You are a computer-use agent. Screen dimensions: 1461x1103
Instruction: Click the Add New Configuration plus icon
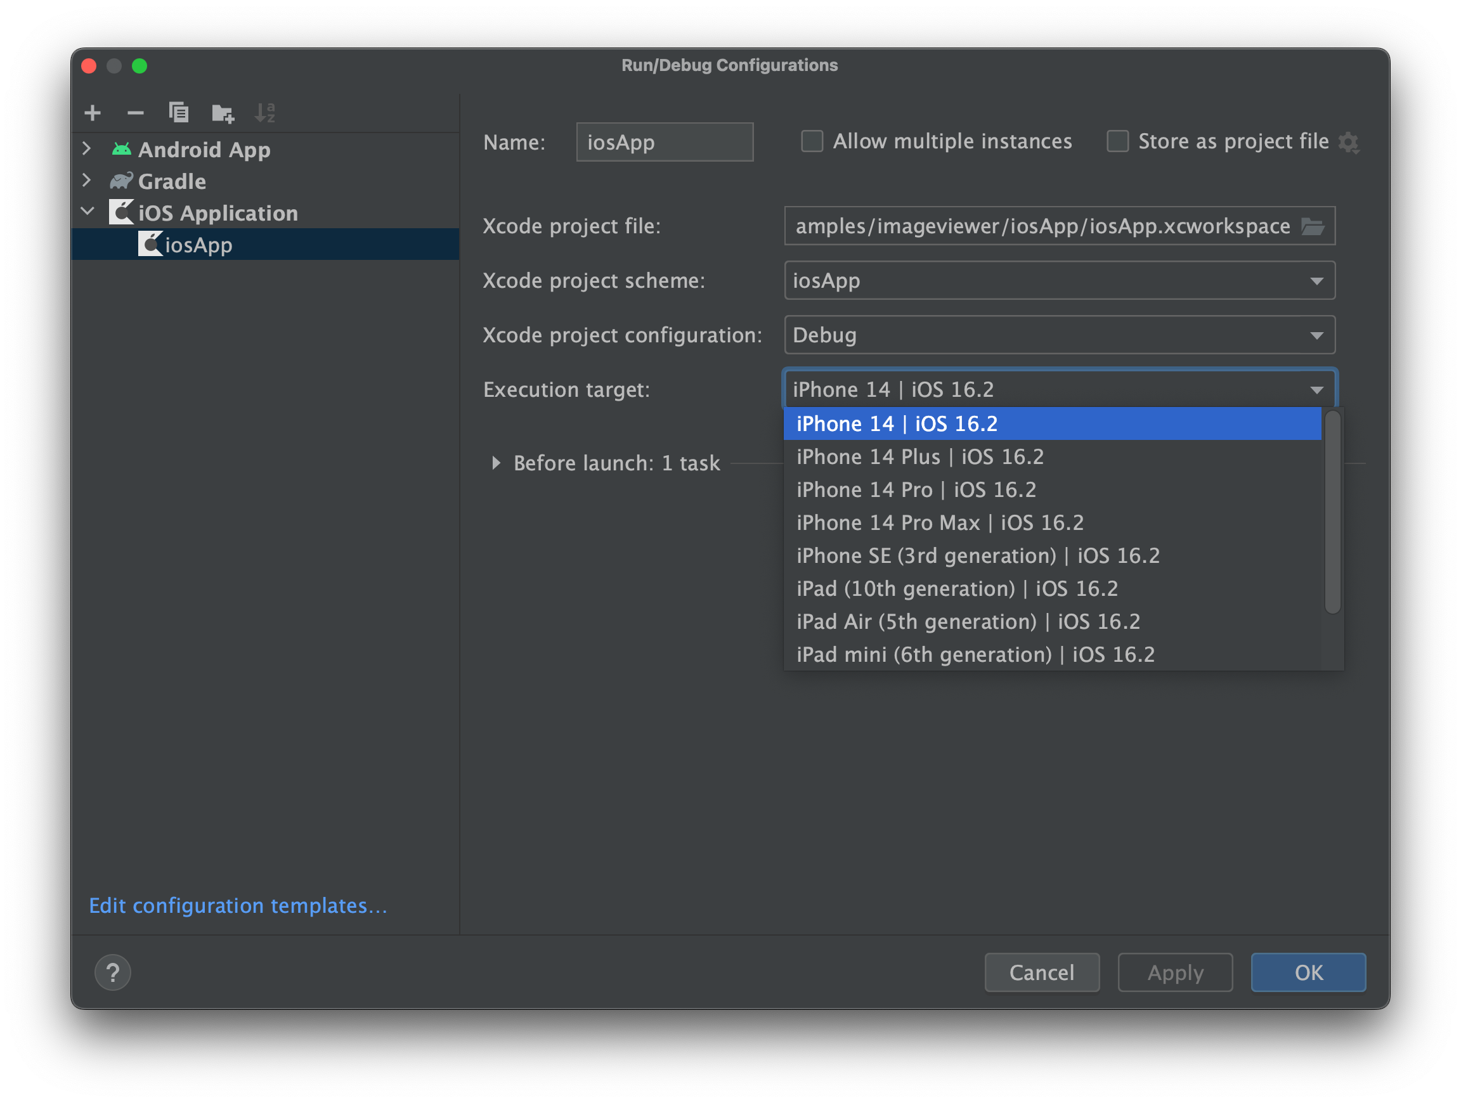pos(93,113)
